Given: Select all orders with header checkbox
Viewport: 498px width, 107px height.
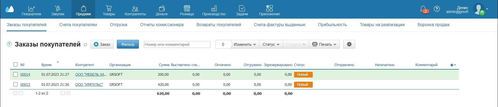Looking at the screenshot, I should click(16, 65).
